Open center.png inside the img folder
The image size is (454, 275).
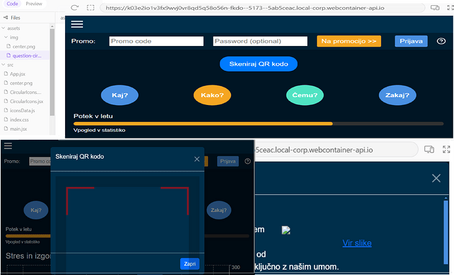[24, 47]
